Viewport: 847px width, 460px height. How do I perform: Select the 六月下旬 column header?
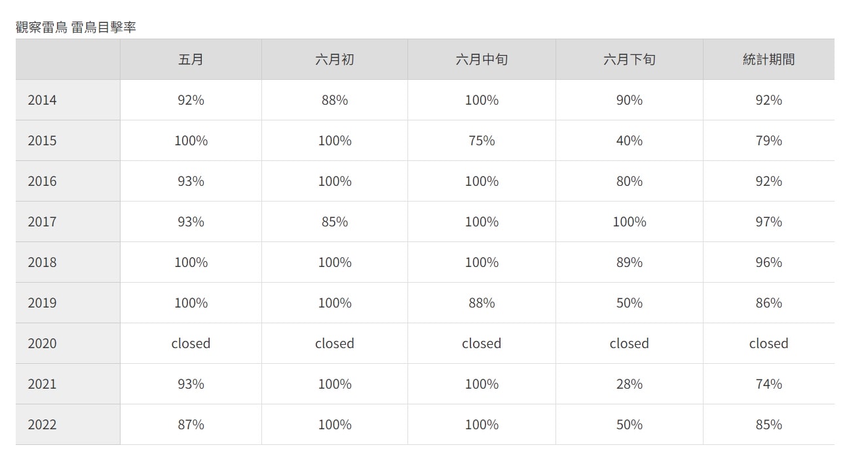(x=630, y=60)
